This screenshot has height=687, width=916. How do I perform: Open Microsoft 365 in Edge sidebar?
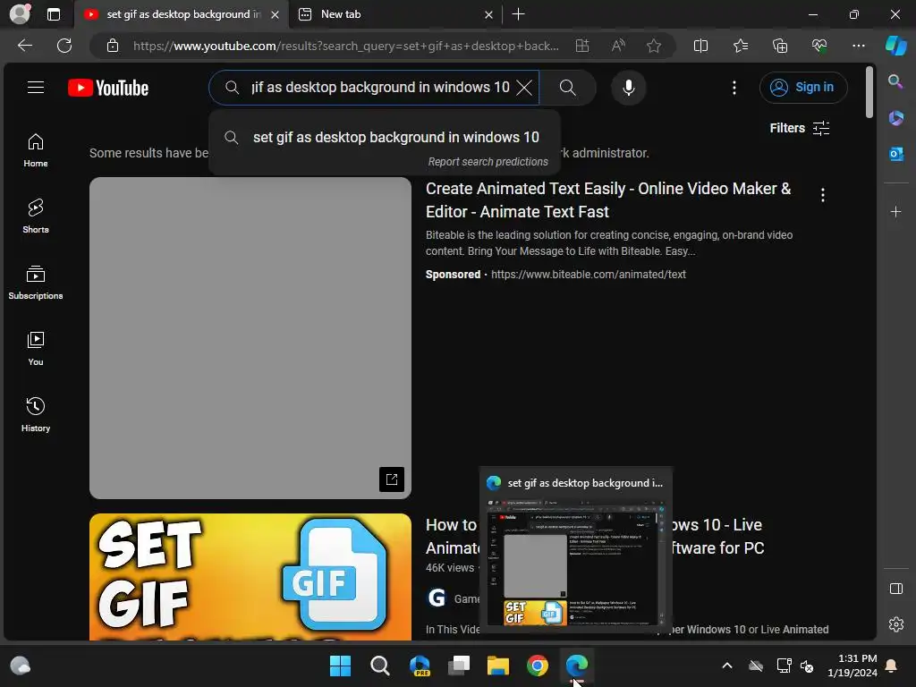(x=895, y=118)
